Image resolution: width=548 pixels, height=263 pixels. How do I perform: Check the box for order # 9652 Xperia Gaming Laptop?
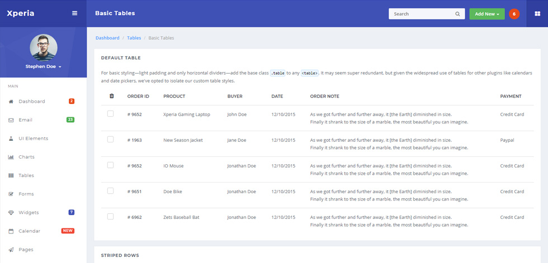[x=111, y=114]
